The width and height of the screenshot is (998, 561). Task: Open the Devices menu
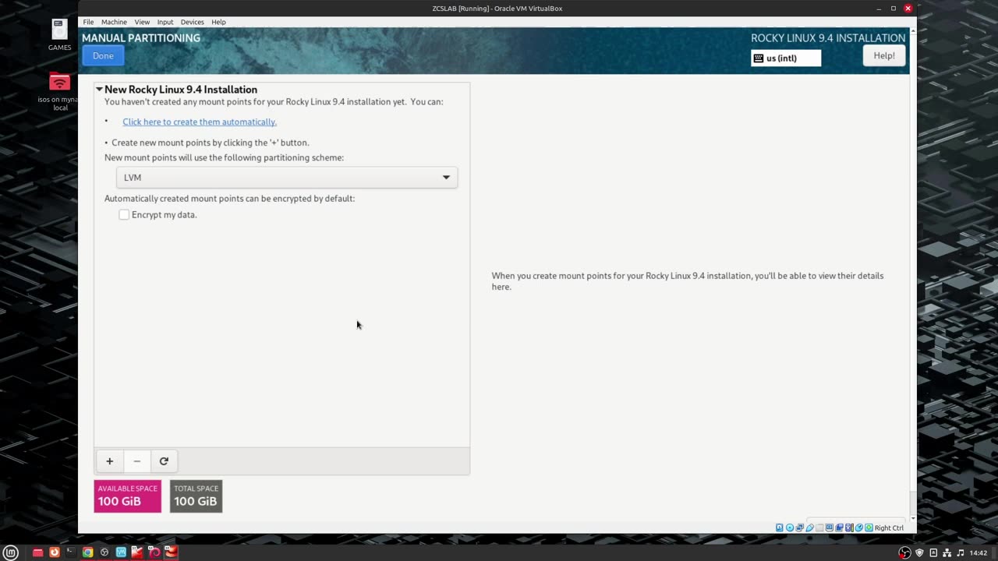[193, 22]
